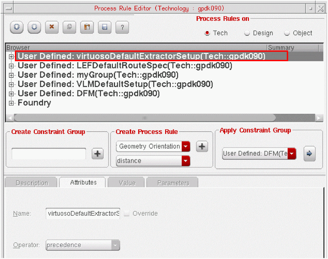The width and height of the screenshot is (328, 259).
Task: Click the horizontal scrollbar left arrow
Action: pyautogui.click(x=10, y=118)
